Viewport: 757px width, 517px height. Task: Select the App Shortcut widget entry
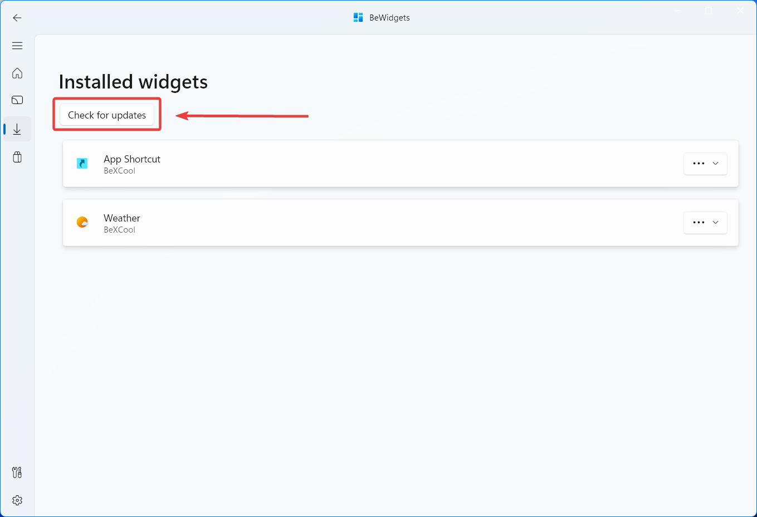coord(334,164)
